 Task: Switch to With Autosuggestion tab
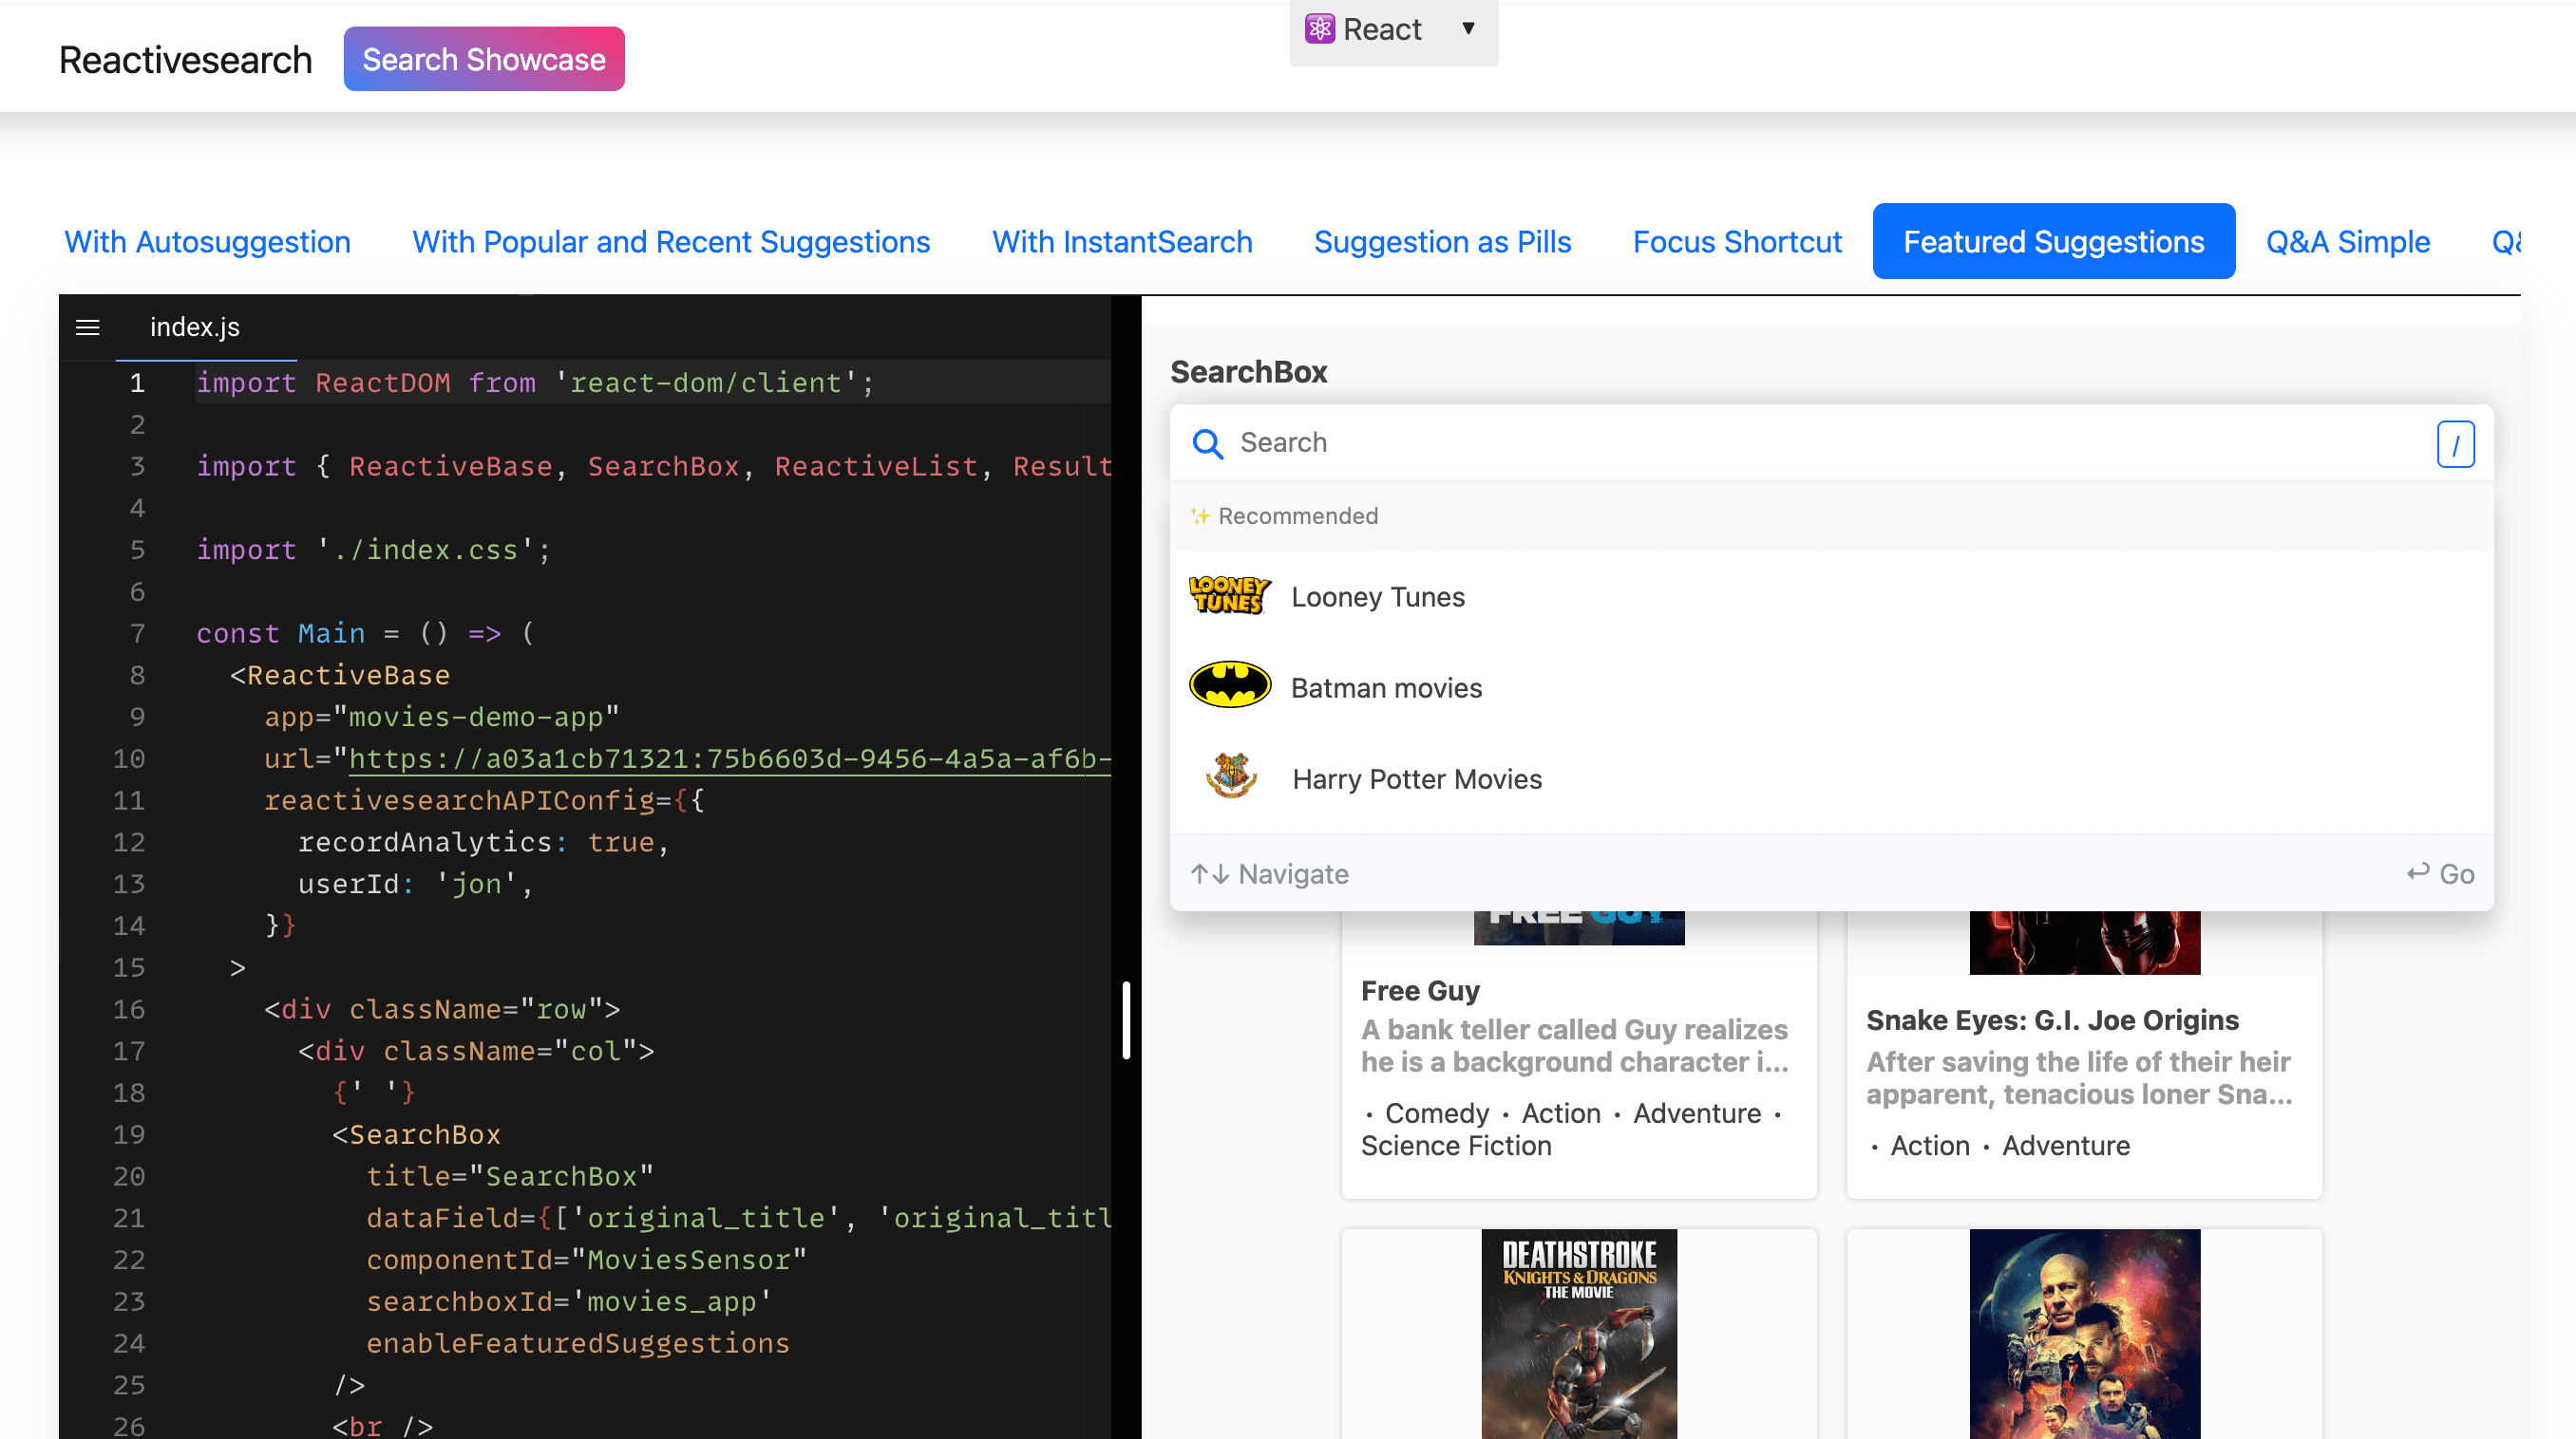pos(207,242)
